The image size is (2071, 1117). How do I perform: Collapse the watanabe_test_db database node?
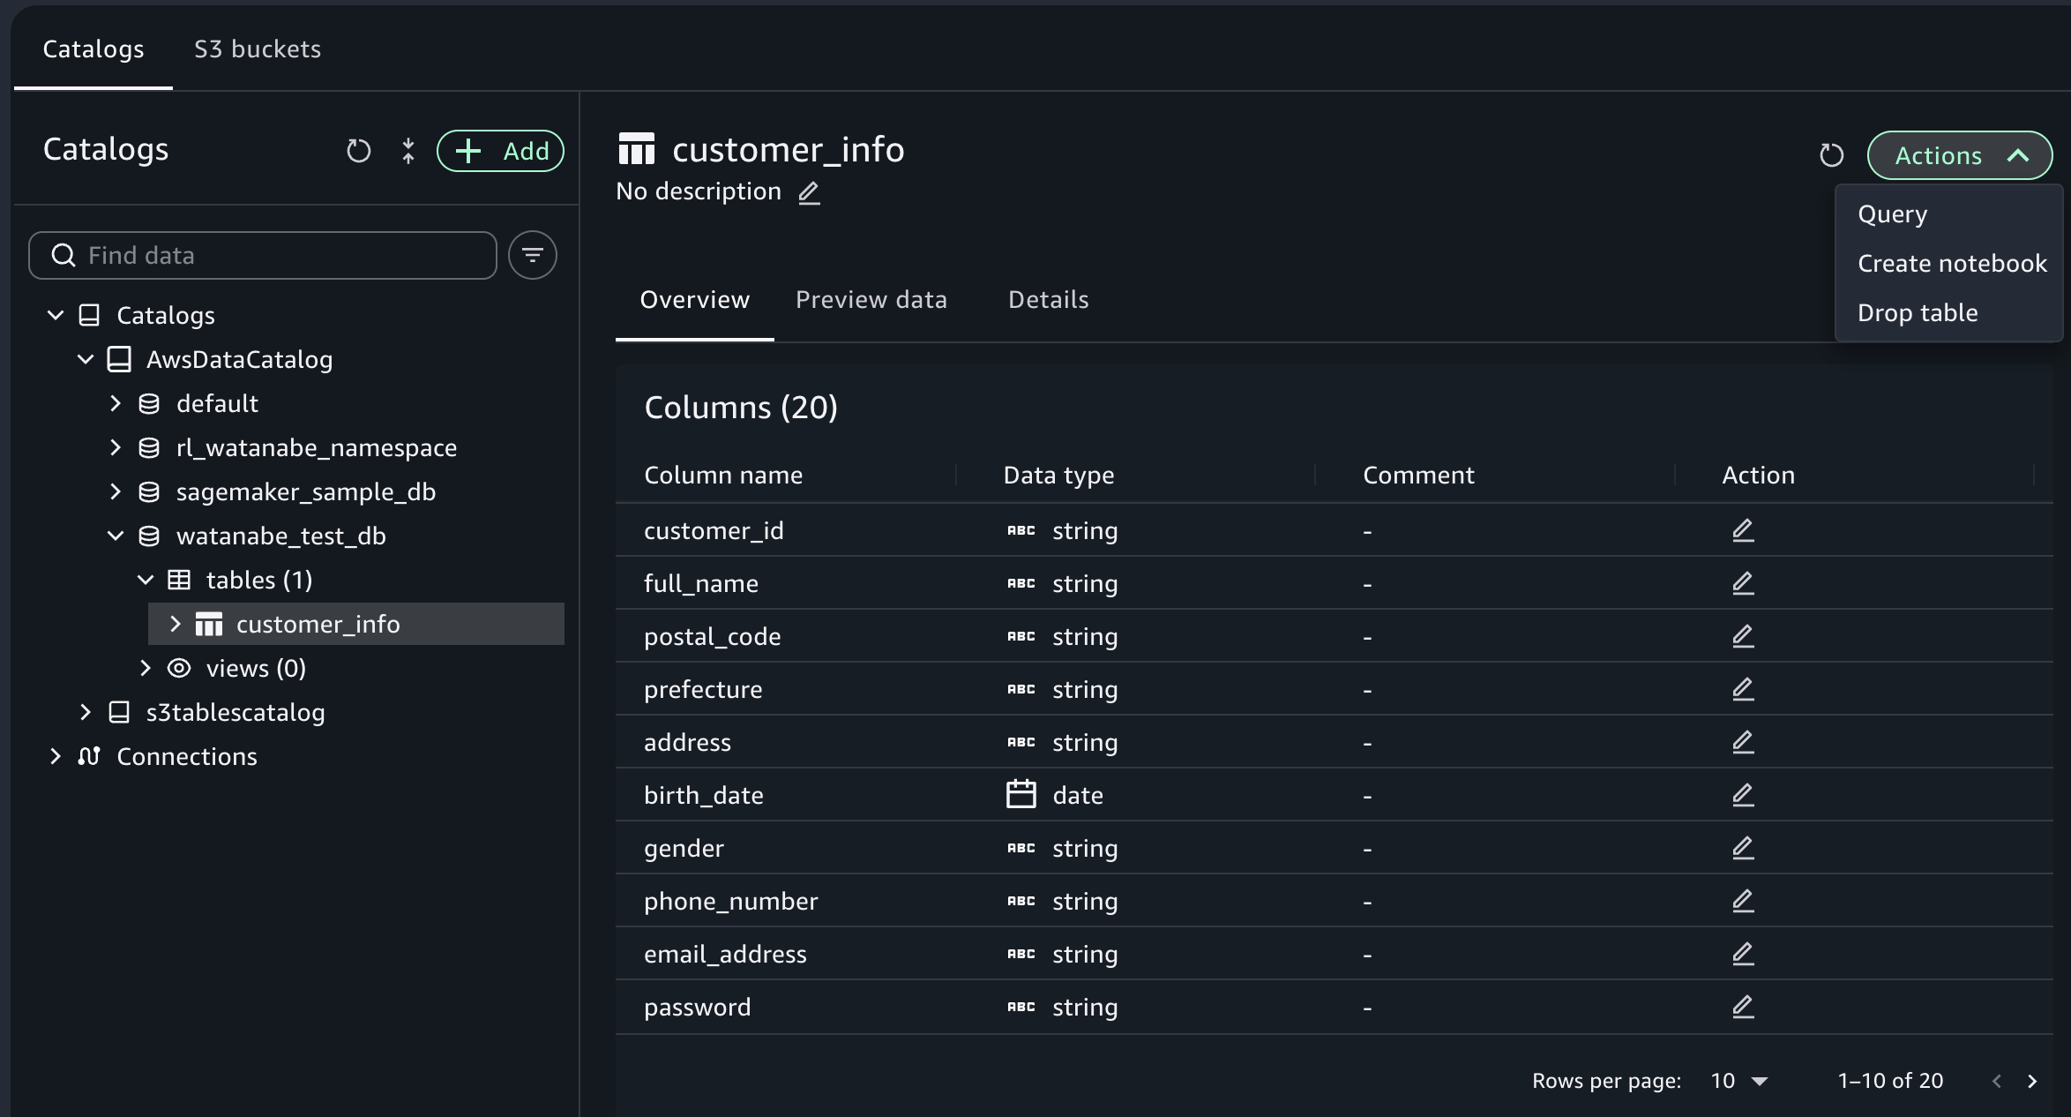tap(116, 536)
